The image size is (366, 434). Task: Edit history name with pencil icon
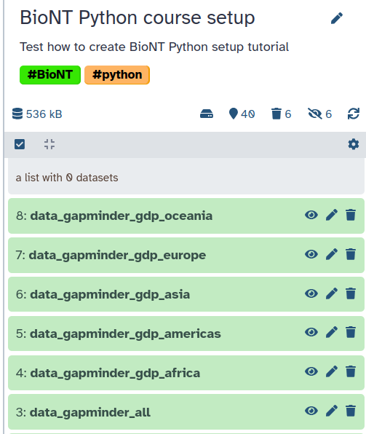point(337,18)
